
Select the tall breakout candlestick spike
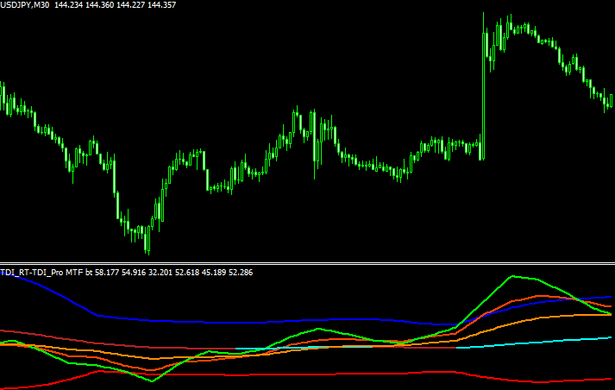tap(483, 86)
